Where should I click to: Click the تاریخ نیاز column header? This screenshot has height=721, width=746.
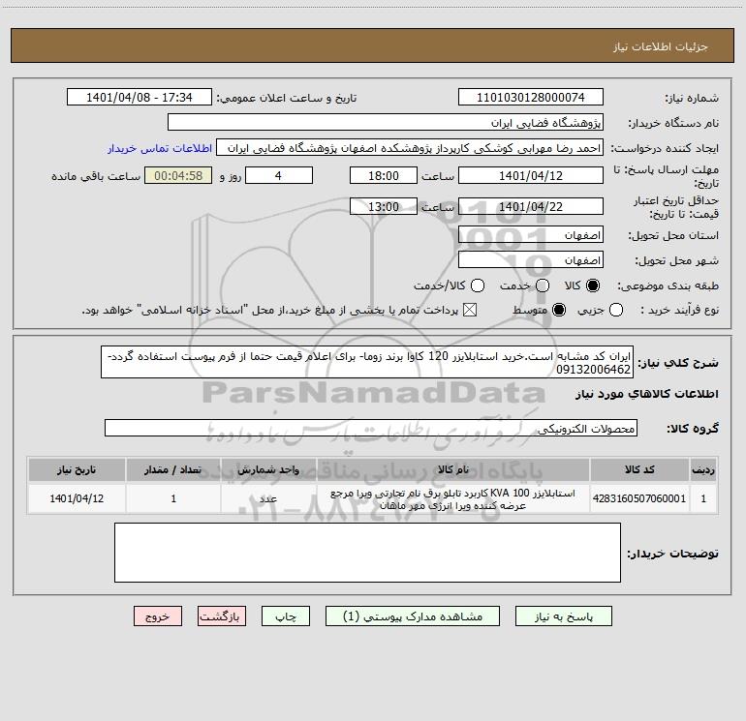pos(77,469)
